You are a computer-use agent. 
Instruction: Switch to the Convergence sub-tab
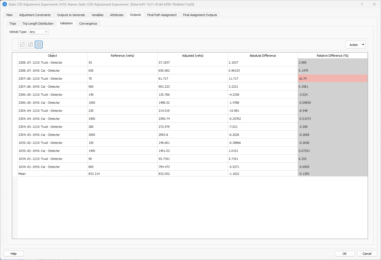(x=88, y=24)
